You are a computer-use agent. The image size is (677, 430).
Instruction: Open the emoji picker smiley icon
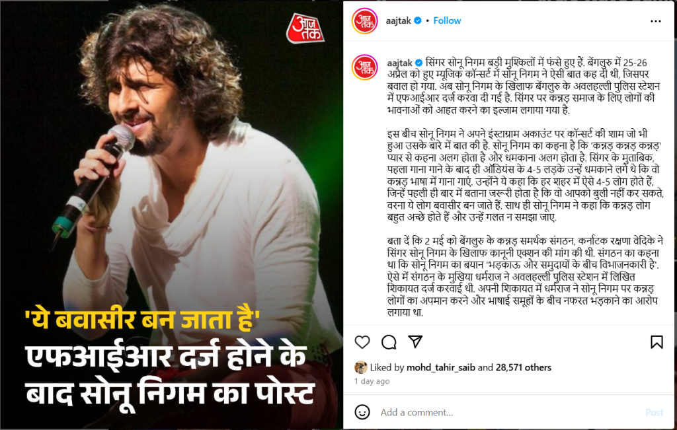362,412
